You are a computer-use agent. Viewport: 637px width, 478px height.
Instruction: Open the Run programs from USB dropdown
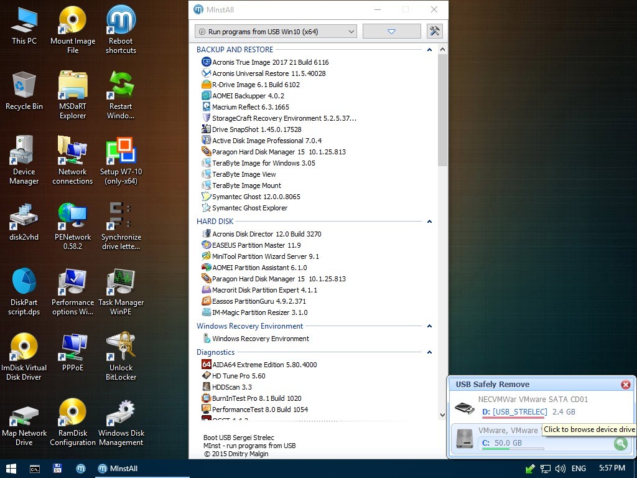(x=276, y=31)
